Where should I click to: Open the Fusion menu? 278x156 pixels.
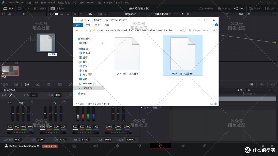tap(90, 3)
